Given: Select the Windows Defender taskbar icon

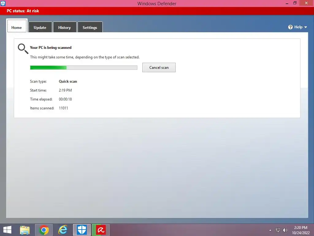Looking at the screenshot, I should 82,230.
